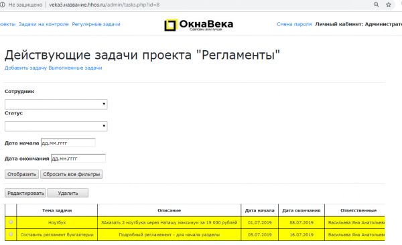Screen dimensions: 402x245
Task: Click 'Васильева Яна' cell in Ноутбук row
Action: point(355,222)
